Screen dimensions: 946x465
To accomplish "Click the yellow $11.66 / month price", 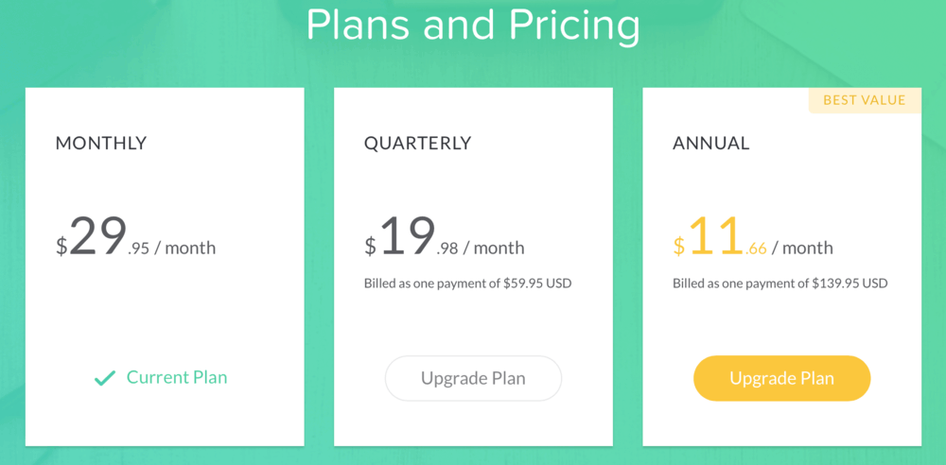I will [753, 237].
